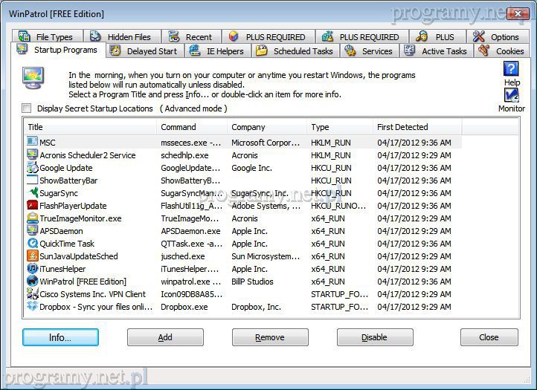Select the SugarSync startup entry icon
Viewport: 537px width, 390px height.
pyautogui.click(x=33, y=193)
